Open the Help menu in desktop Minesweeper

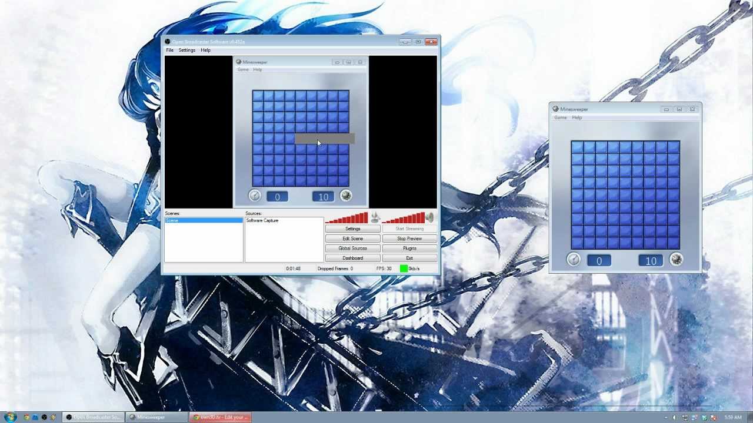[577, 117]
